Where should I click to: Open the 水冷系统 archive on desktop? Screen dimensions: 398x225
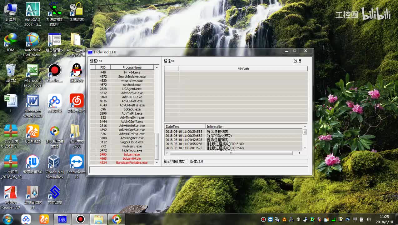11,136
